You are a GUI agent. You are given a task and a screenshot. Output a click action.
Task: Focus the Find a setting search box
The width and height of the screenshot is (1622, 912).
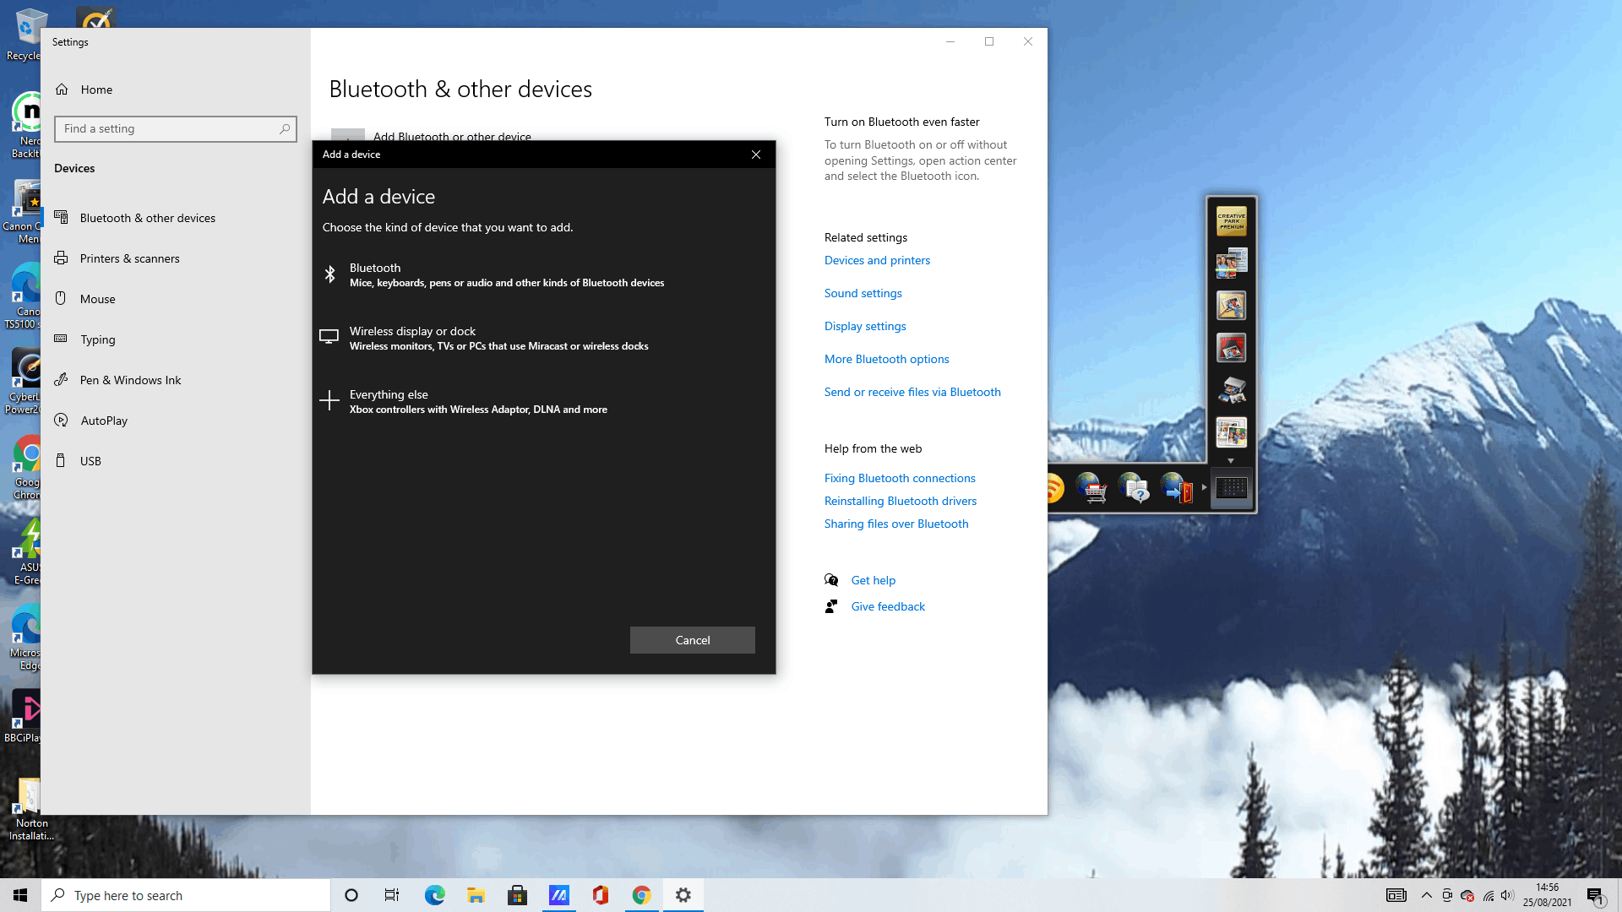(176, 128)
